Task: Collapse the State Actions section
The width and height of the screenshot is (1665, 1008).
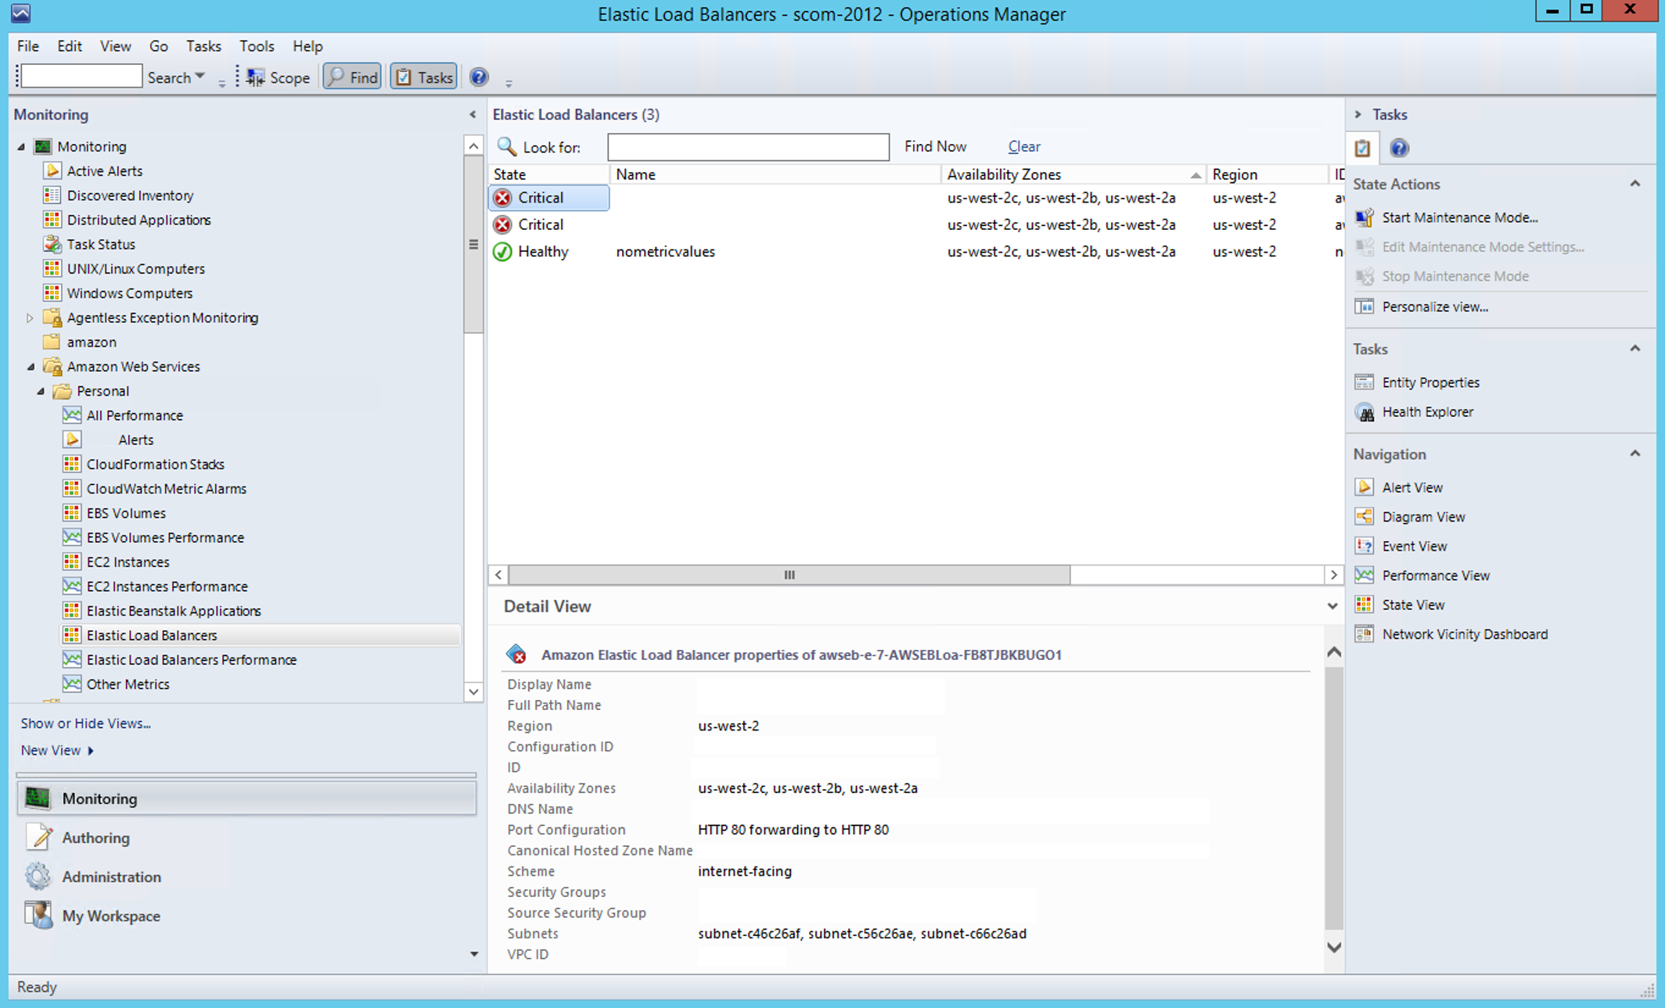Action: [x=1635, y=183]
